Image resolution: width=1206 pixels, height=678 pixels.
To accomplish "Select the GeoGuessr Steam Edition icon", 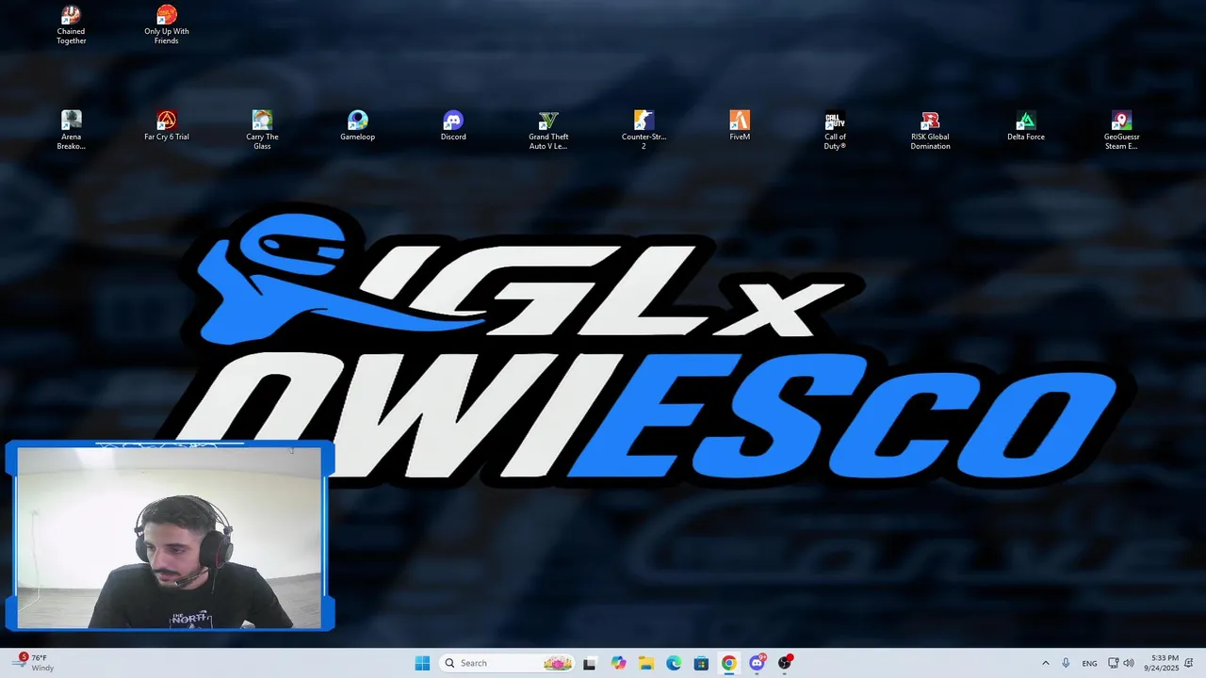I will click(x=1121, y=131).
